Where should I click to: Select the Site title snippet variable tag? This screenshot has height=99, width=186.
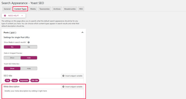(x=35, y=80)
